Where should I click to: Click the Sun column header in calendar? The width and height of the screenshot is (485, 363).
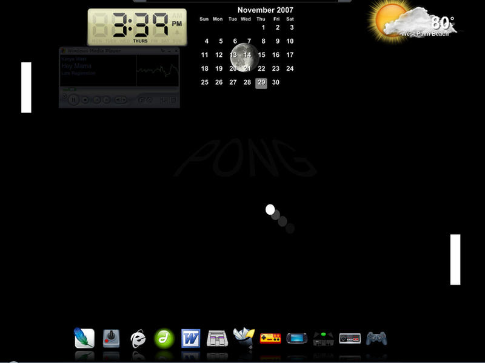[204, 19]
